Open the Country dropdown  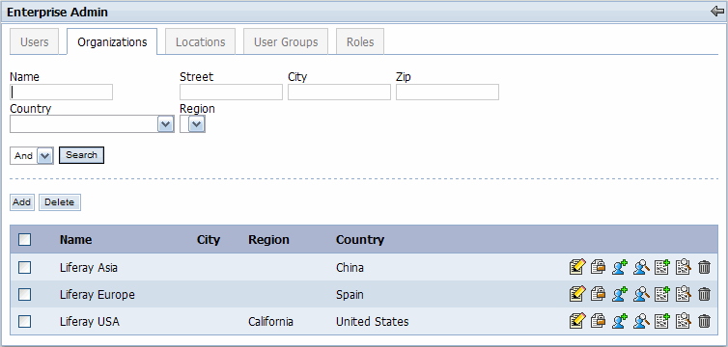pos(92,124)
